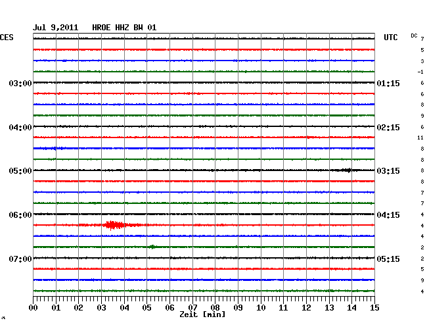Click the '13' minute tick label

[329, 308]
